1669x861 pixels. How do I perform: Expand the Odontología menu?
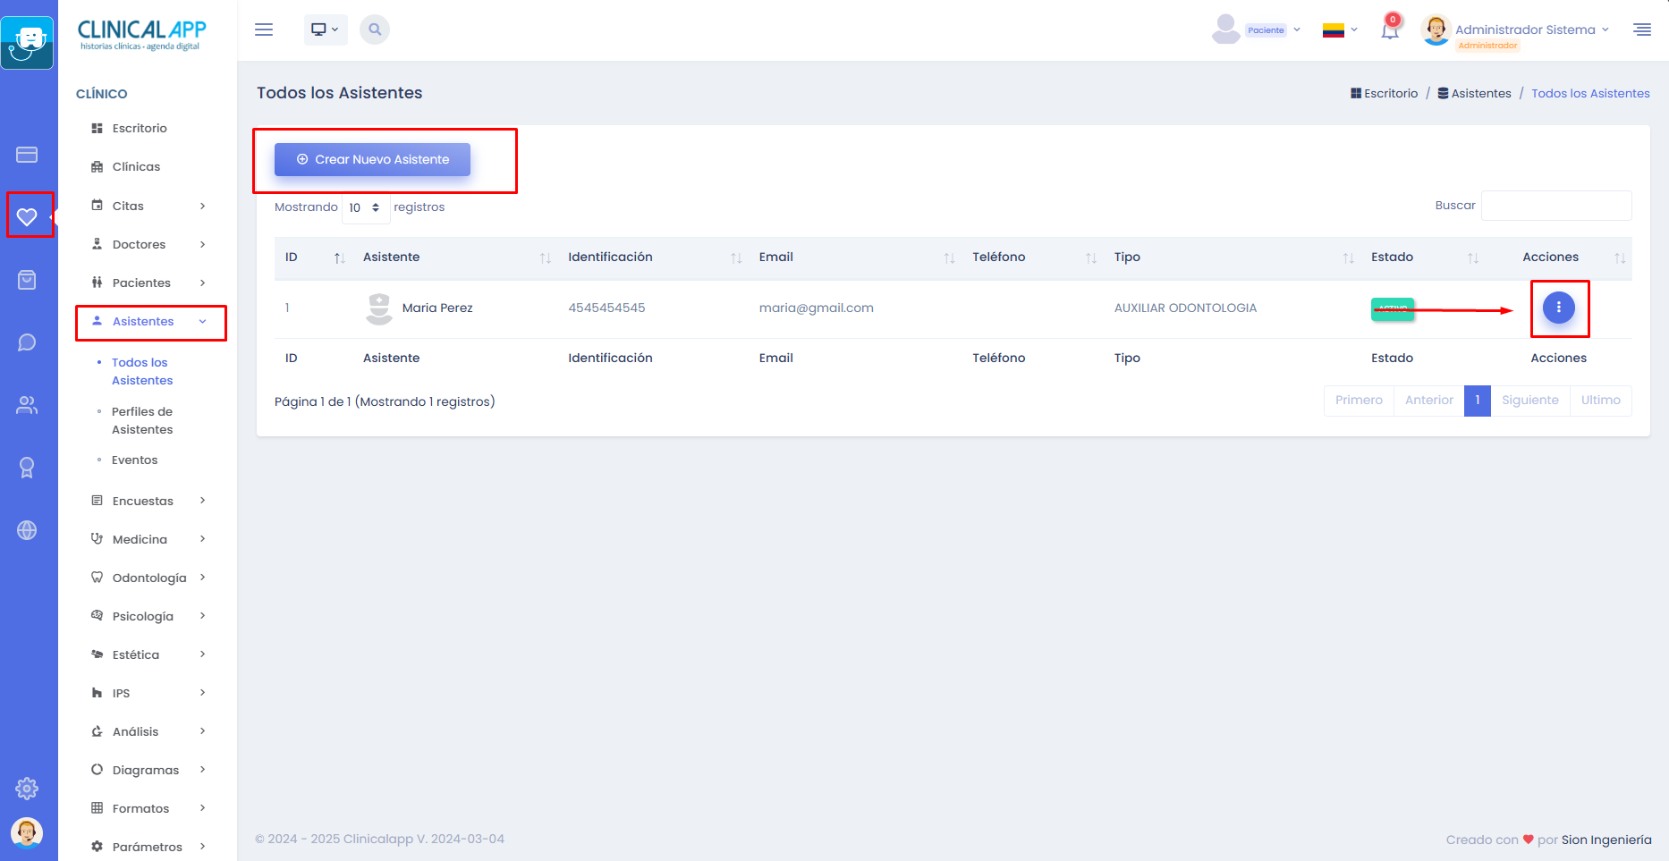149,578
